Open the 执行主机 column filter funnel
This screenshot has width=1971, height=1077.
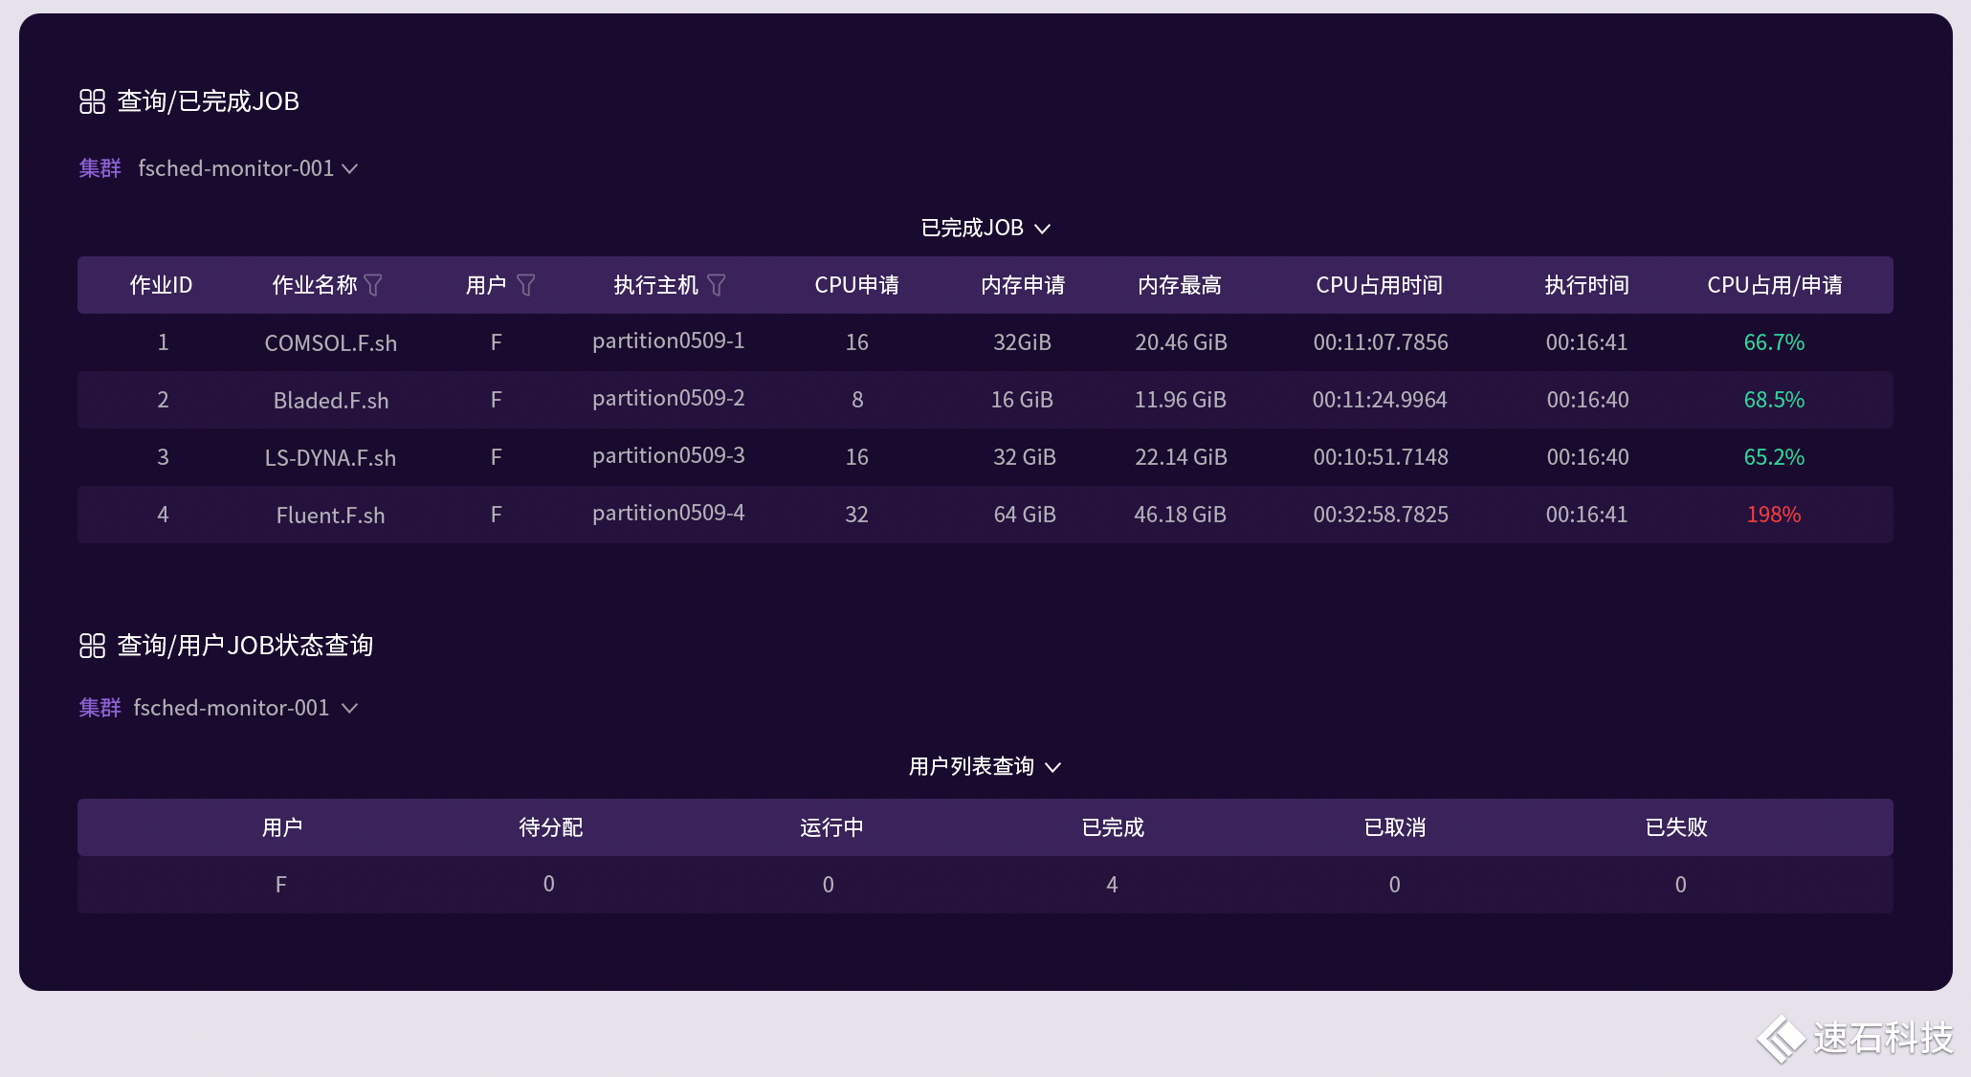[x=716, y=285]
